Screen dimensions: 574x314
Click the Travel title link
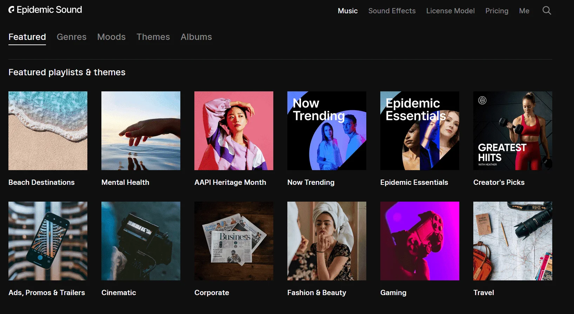pyautogui.click(x=483, y=293)
